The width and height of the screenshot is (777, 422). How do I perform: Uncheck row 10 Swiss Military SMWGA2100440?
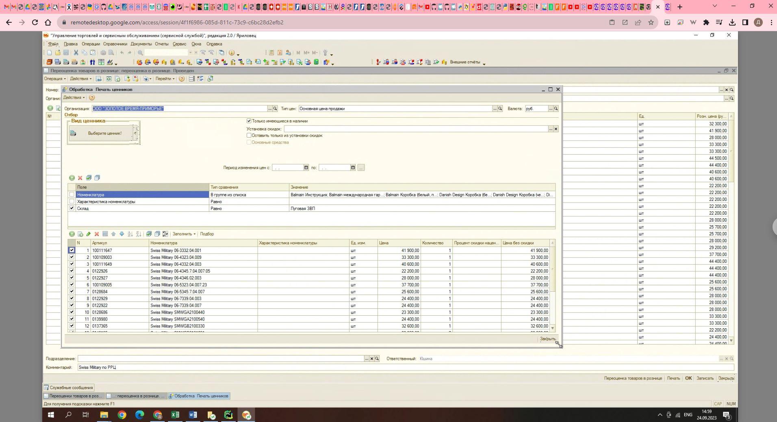coord(72,312)
